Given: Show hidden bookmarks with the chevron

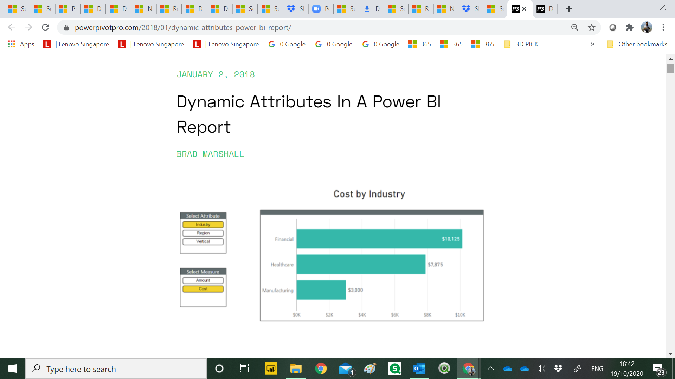Looking at the screenshot, I should pos(593,44).
